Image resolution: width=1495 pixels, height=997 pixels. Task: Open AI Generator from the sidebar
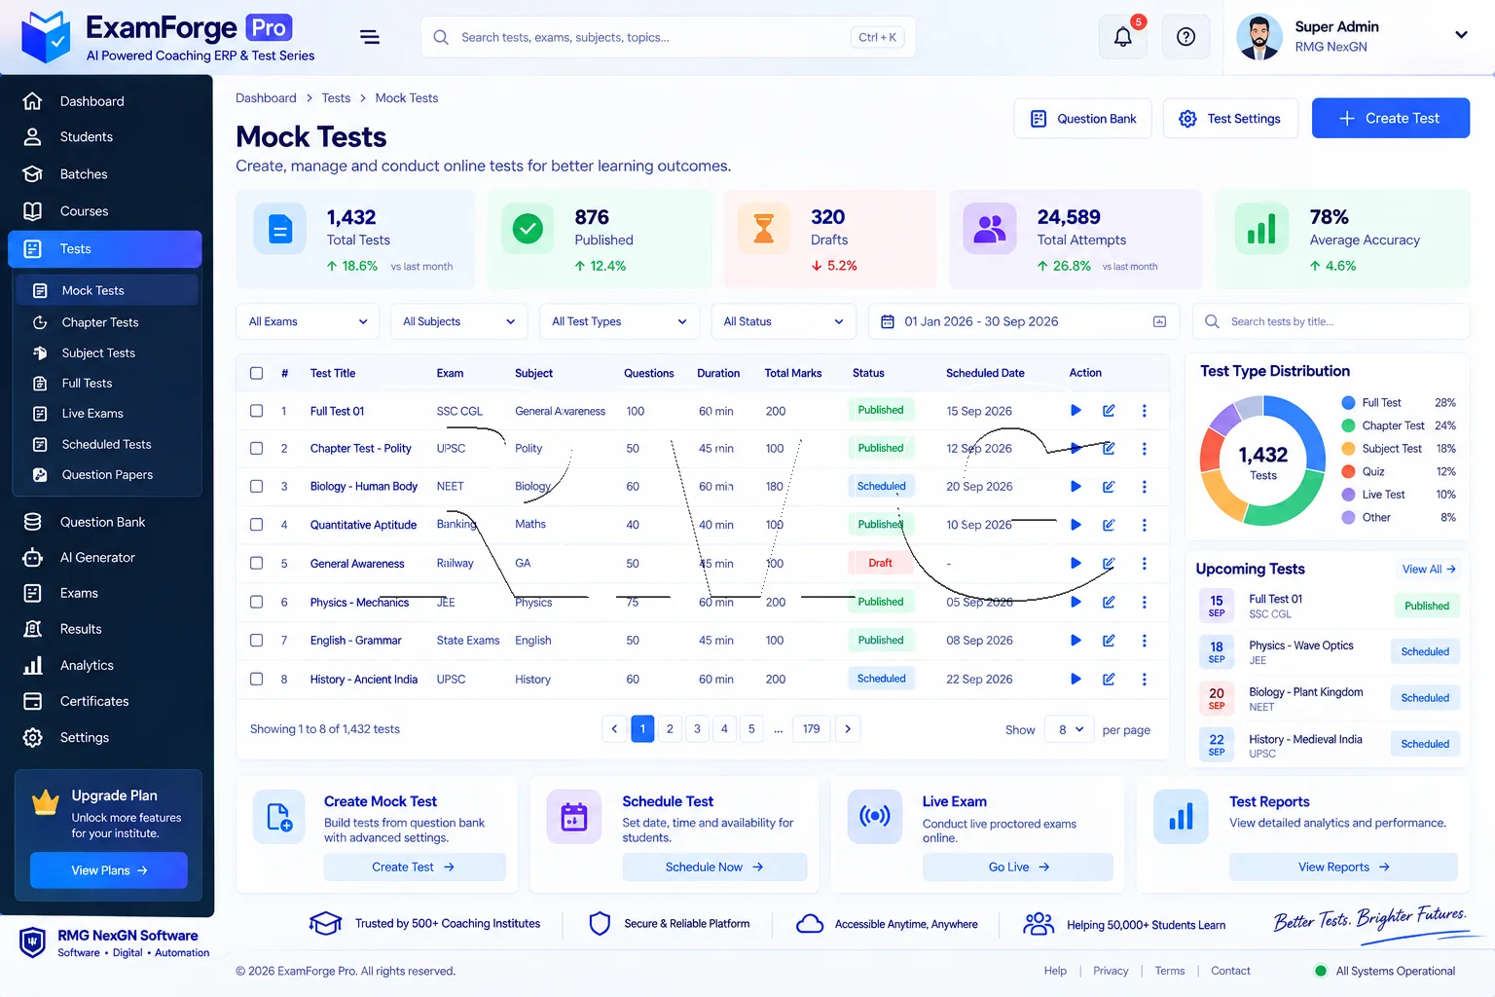[x=97, y=558]
